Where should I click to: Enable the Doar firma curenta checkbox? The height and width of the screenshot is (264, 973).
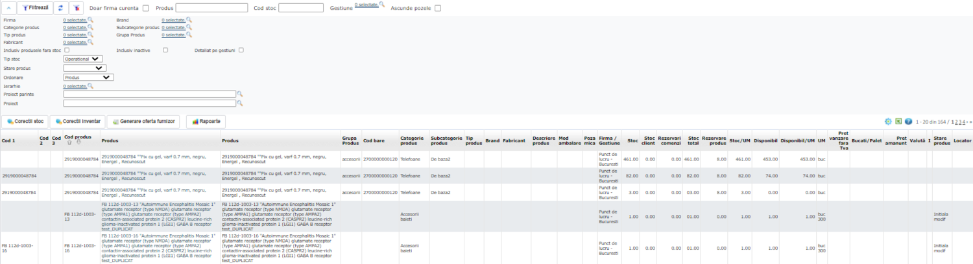click(x=145, y=8)
